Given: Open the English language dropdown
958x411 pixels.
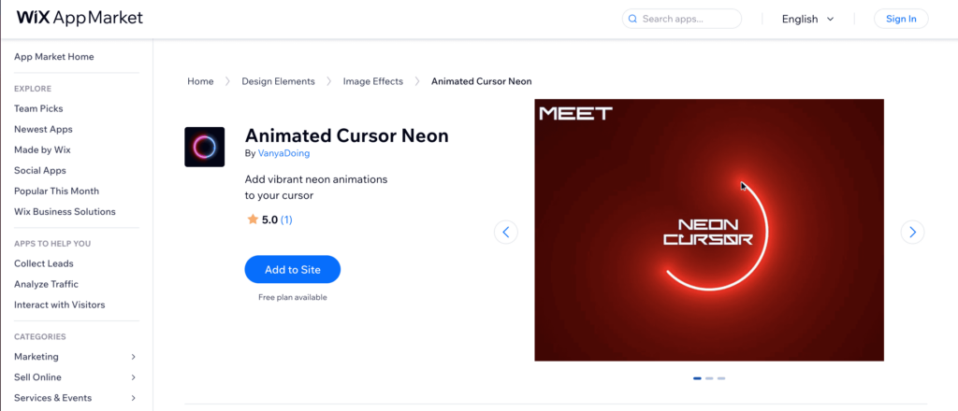Looking at the screenshot, I should 807,19.
